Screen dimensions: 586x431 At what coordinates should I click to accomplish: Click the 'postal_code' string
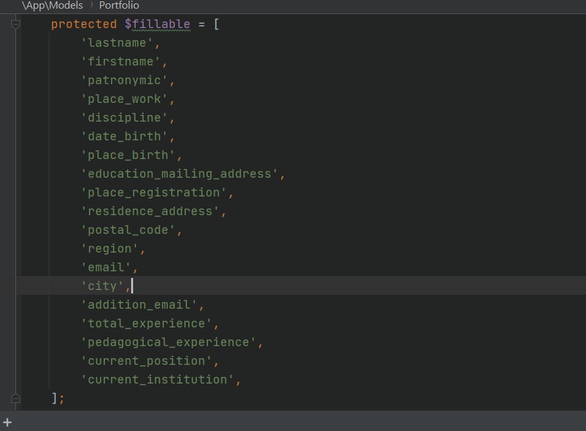coord(128,230)
